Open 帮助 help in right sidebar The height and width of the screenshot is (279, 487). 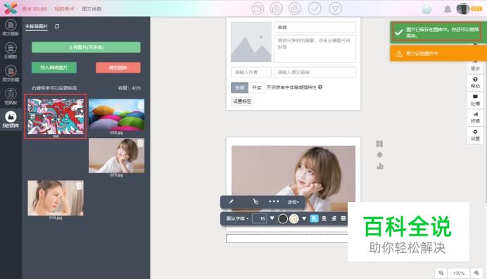pyautogui.click(x=475, y=82)
